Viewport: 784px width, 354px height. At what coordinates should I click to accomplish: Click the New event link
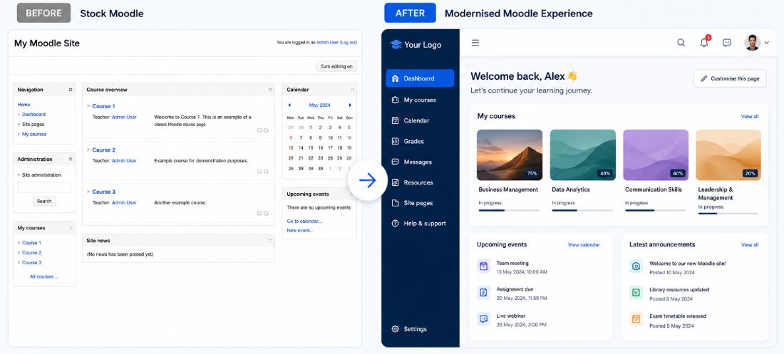pos(300,231)
